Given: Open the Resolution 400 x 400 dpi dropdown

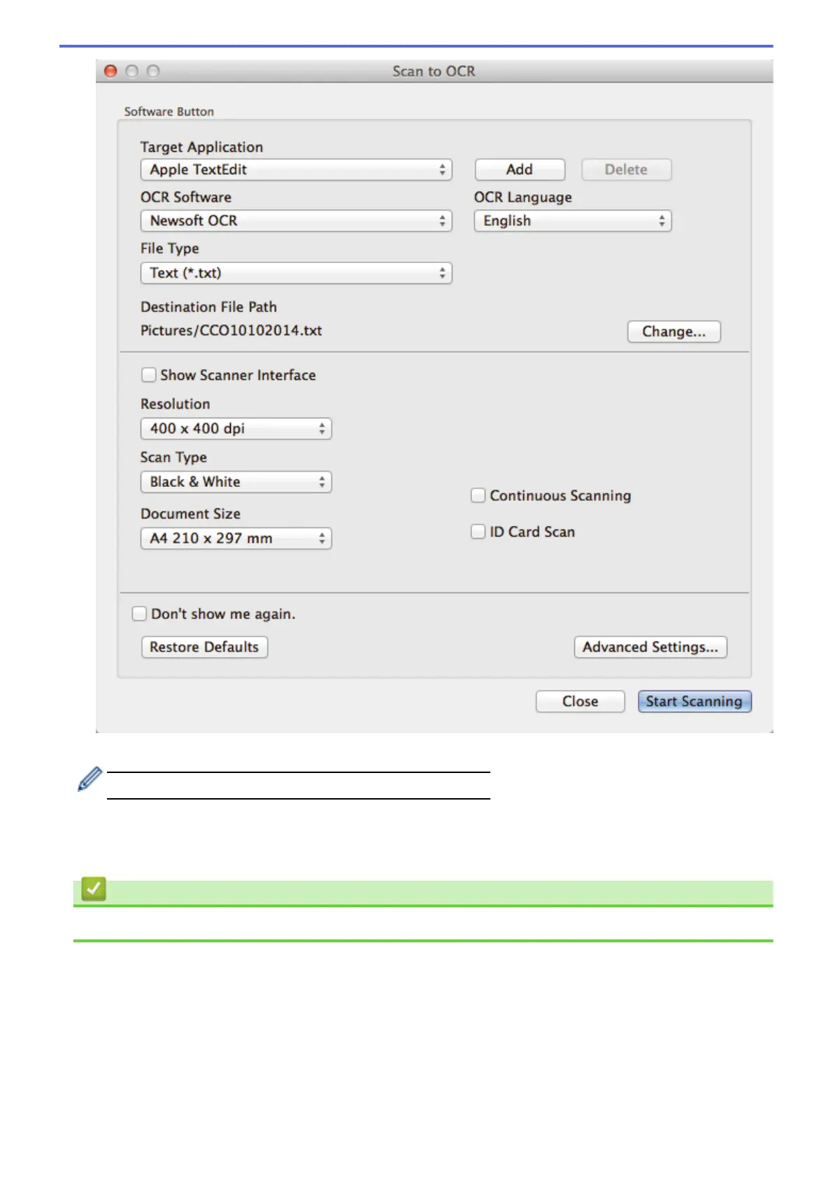Looking at the screenshot, I should tap(236, 429).
